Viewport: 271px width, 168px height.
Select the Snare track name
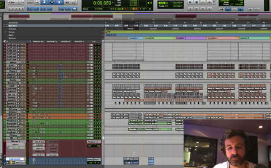coord(13,80)
